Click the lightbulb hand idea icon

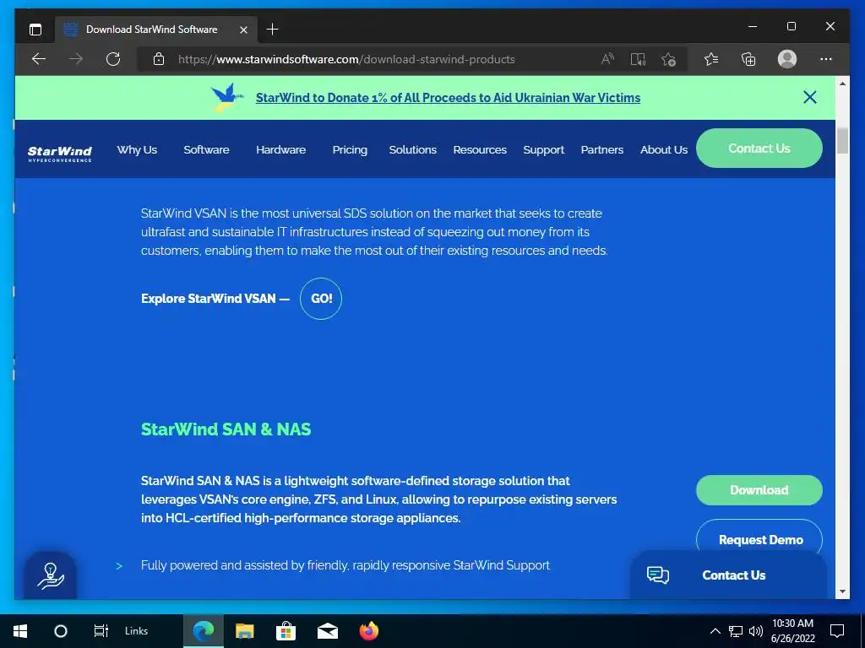[x=51, y=575]
